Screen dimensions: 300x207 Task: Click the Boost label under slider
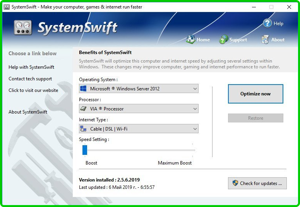pyautogui.click(x=91, y=163)
